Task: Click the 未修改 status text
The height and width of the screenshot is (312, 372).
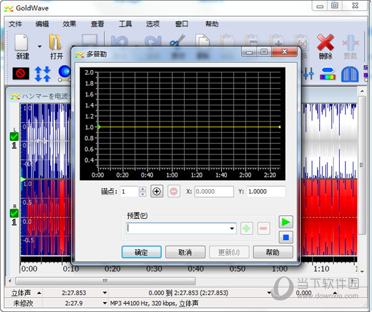Action: pyautogui.click(x=24, y=303)
